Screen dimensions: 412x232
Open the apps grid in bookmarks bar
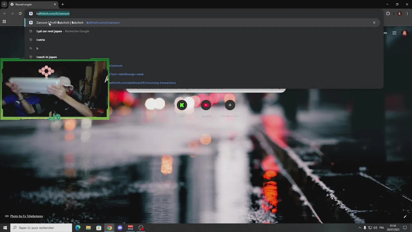point(4,22)
